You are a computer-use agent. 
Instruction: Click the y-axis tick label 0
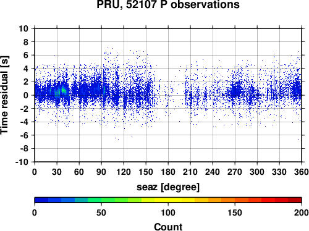26,95
